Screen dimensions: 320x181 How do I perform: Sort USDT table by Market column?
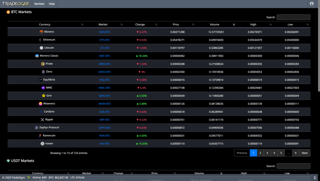87,173
